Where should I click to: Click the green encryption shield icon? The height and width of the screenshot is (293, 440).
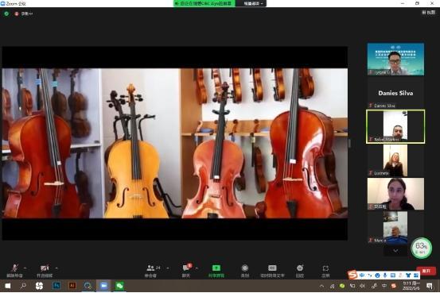tap(6, 13)
